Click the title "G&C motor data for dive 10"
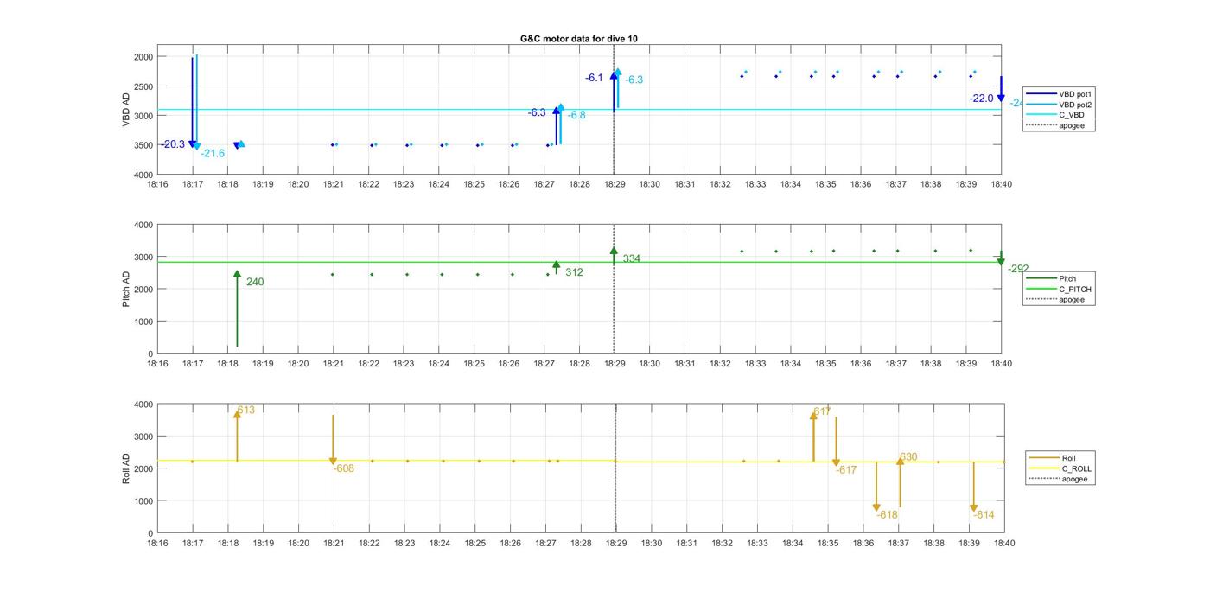The height and width of the screenshot is (599, 1210). [579, 39]
